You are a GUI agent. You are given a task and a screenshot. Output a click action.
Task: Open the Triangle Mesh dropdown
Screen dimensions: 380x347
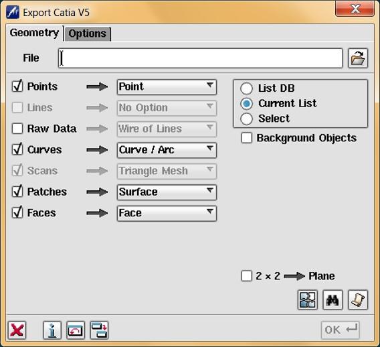tap(167, 171)
